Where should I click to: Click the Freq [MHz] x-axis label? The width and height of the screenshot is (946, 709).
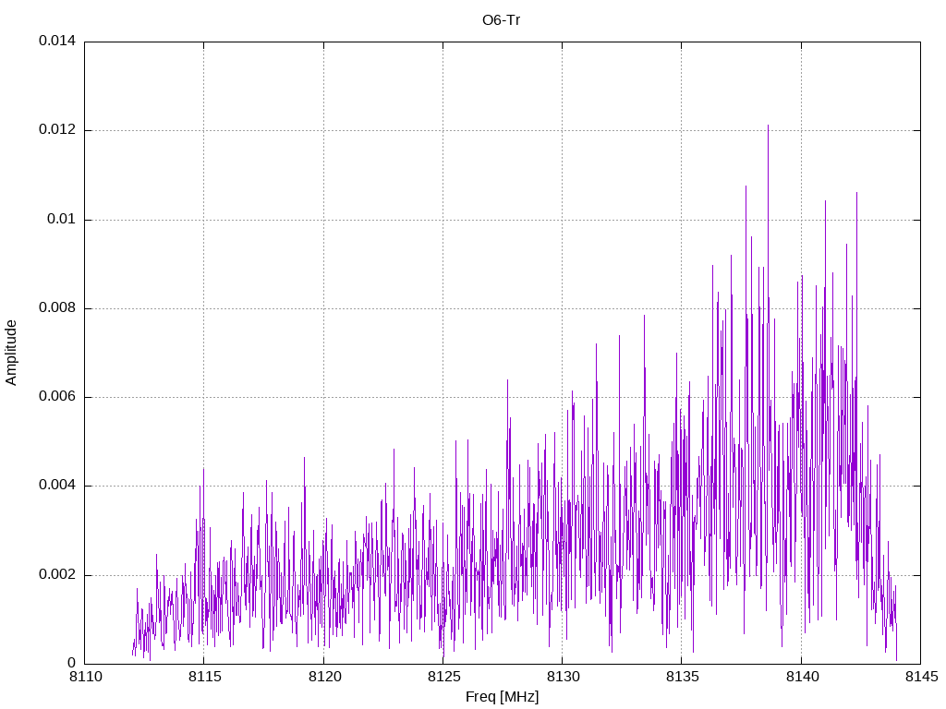click(x=502, y=696)
